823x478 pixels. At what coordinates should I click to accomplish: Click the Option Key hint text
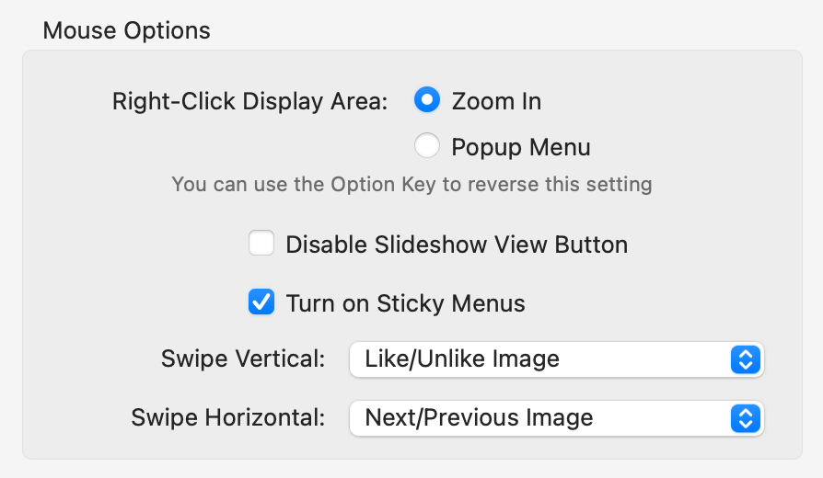[411, 184]
